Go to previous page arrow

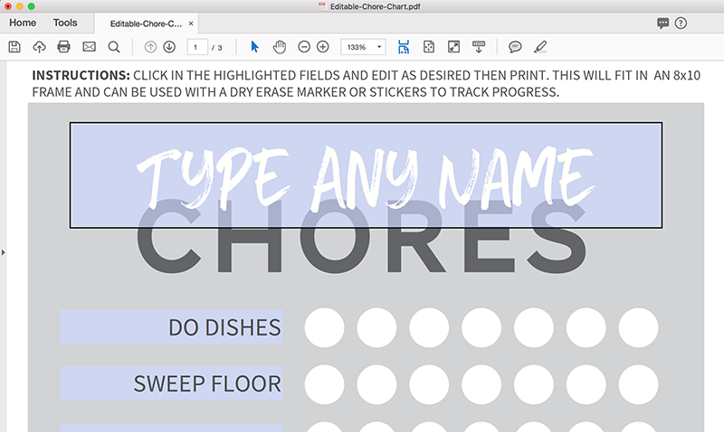150,47
